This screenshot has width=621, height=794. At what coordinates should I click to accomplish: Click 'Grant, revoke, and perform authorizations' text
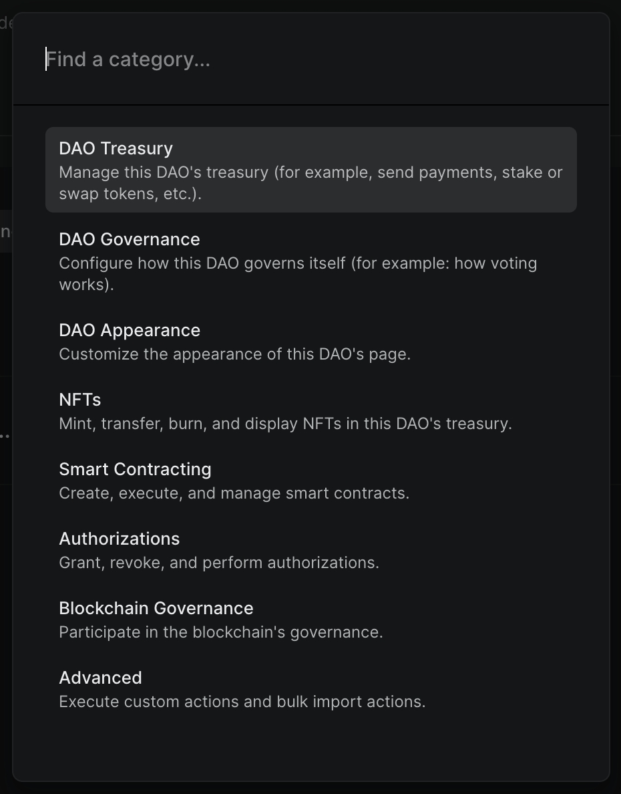click(219, 563)
